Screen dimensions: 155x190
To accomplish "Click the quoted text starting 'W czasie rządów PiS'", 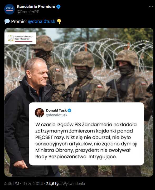I will coord(86,140).
